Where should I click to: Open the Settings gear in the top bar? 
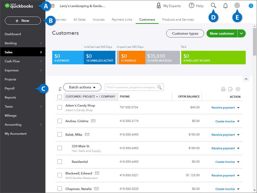point(237,6)
